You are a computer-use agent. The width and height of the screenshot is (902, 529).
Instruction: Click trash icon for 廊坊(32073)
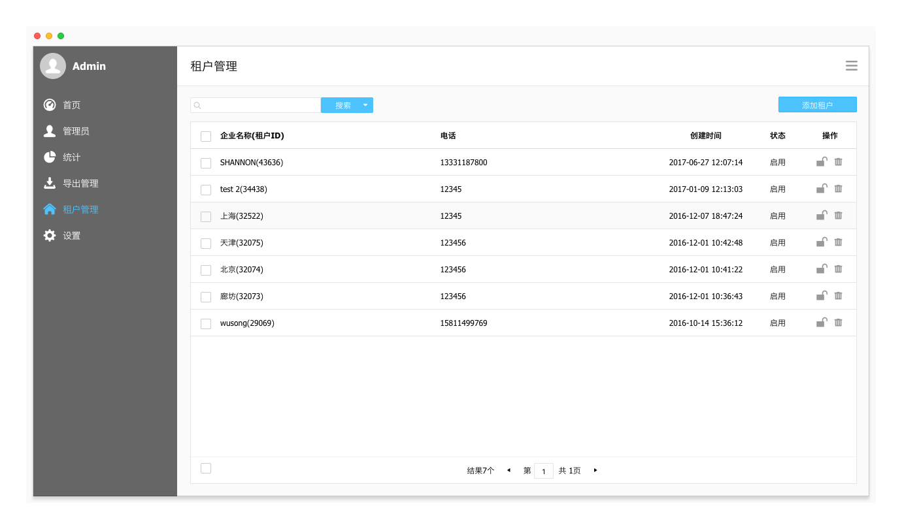click(839, 295)
